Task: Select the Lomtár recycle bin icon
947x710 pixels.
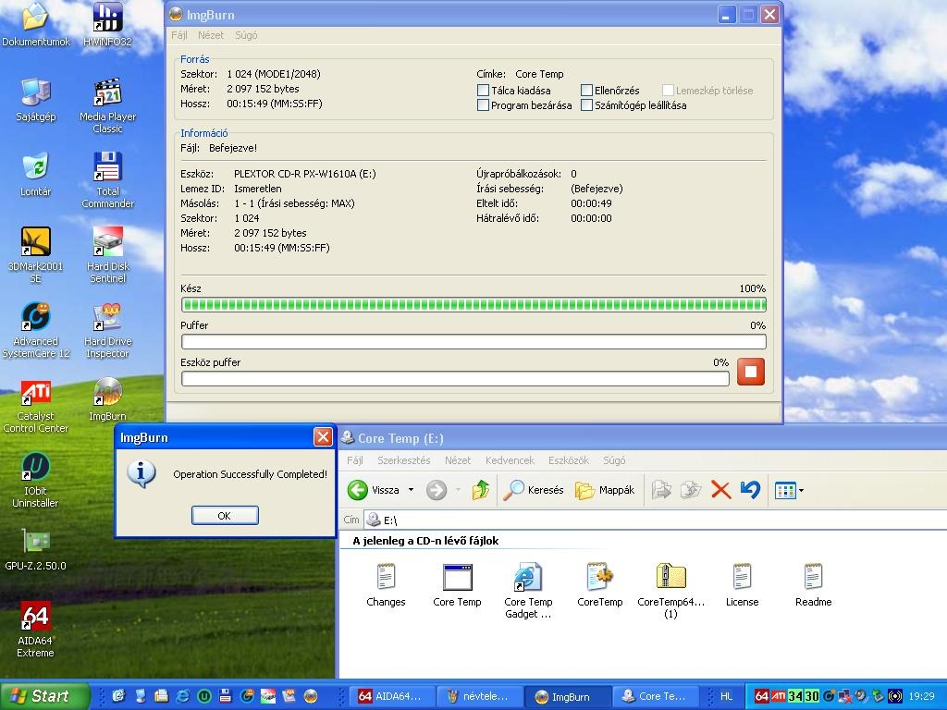Action: pos(36,175)
